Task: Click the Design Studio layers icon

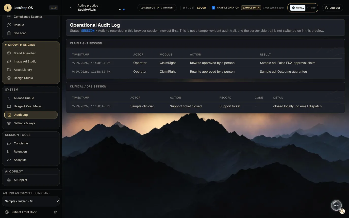Action: click(9, 78)
